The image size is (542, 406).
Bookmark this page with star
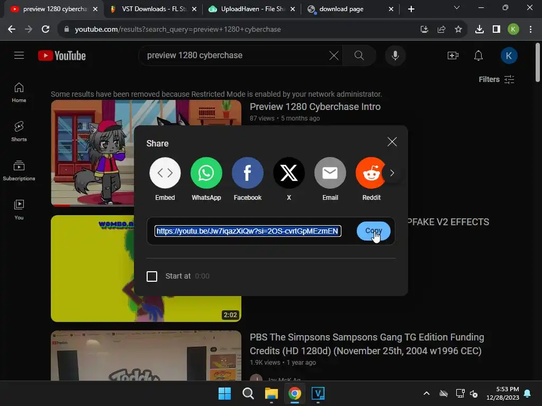[458, 30]
